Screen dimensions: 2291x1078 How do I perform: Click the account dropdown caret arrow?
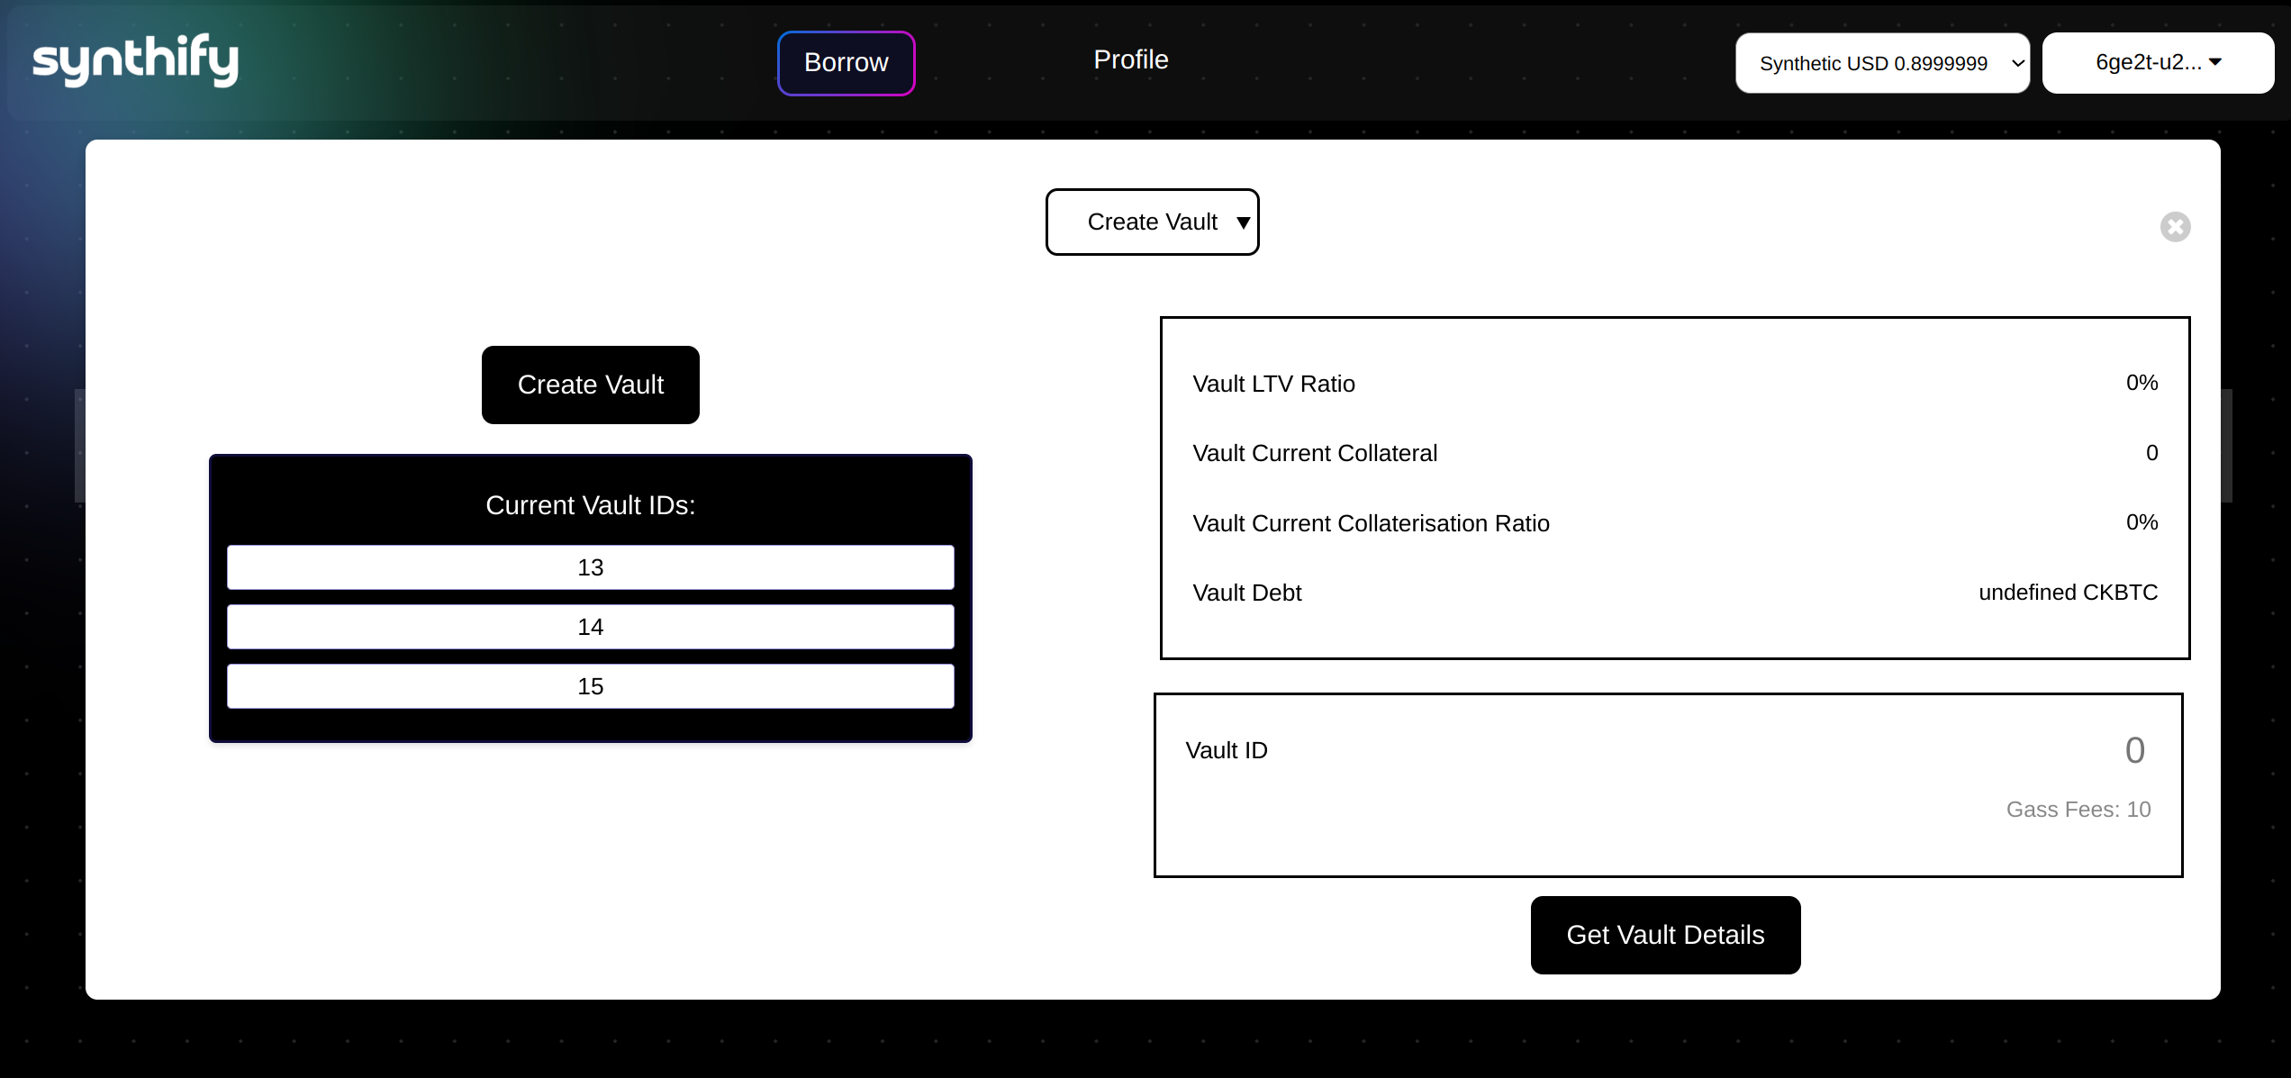2215,62
